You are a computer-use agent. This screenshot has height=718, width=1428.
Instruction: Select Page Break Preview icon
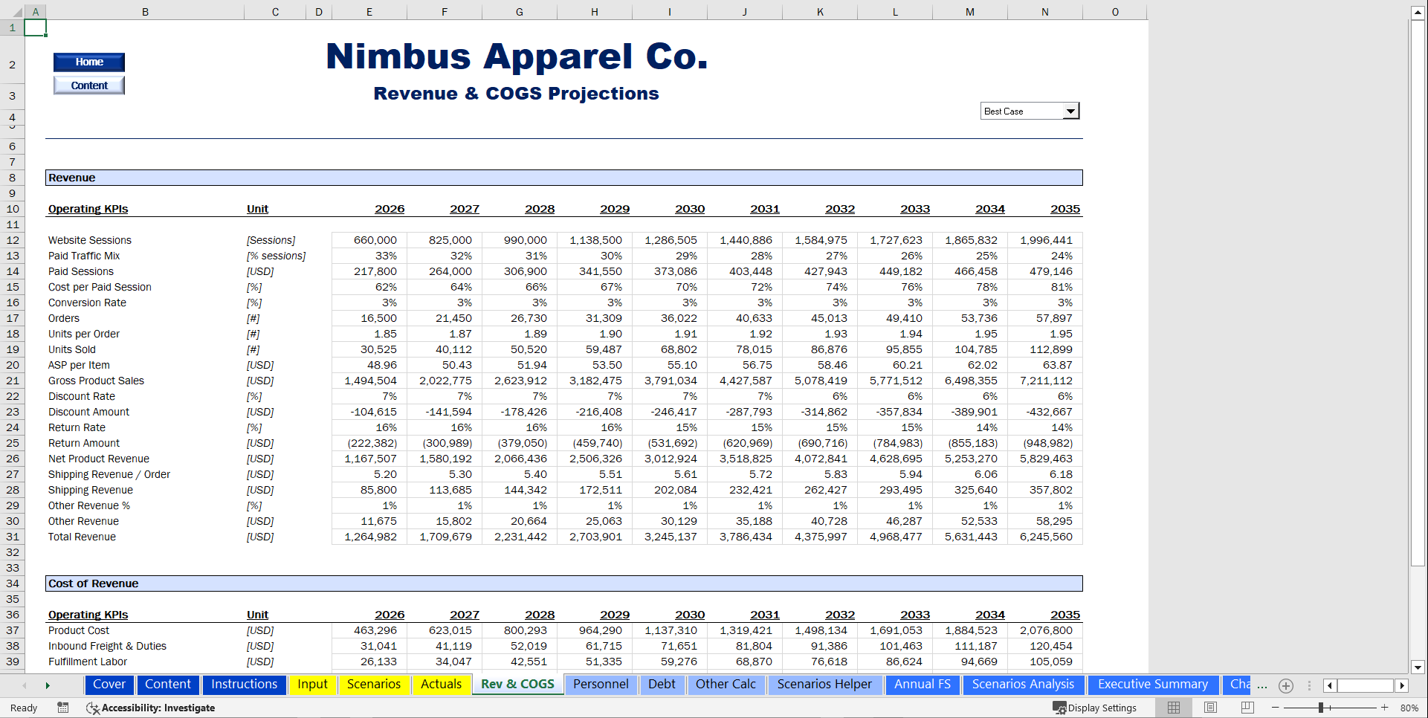(1247, 707)
